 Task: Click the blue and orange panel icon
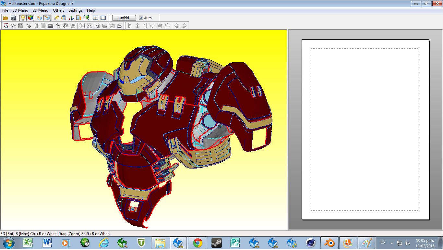pos(79,18)
